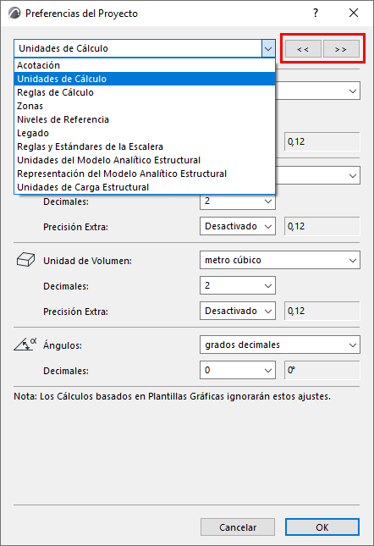Click the help question mark icon

pos(316,14)
